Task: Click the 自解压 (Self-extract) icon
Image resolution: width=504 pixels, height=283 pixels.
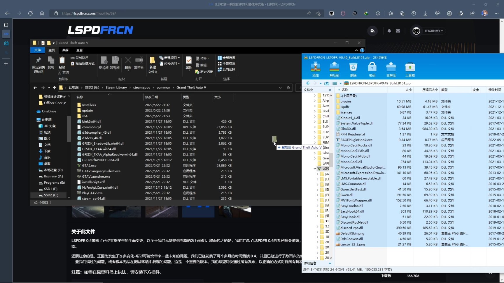Action: [391, 67]
